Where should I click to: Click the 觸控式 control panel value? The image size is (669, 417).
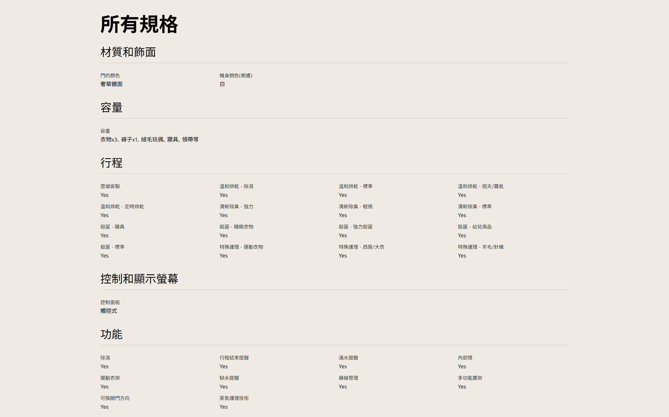(x=108, y=311)
